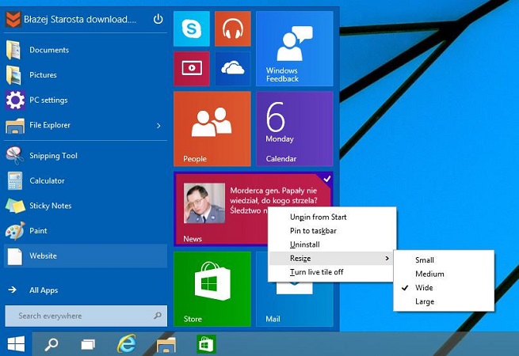Expand the Resize submenu arrow
The height and width of the screenshot is (356, 519).
(x=387, y=258)
